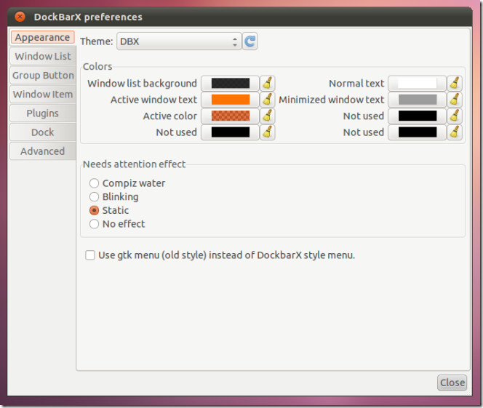Close the DockBarX preferences window via titlebar
This screenshot has width=483, height=408.
[x=20, y=17]
